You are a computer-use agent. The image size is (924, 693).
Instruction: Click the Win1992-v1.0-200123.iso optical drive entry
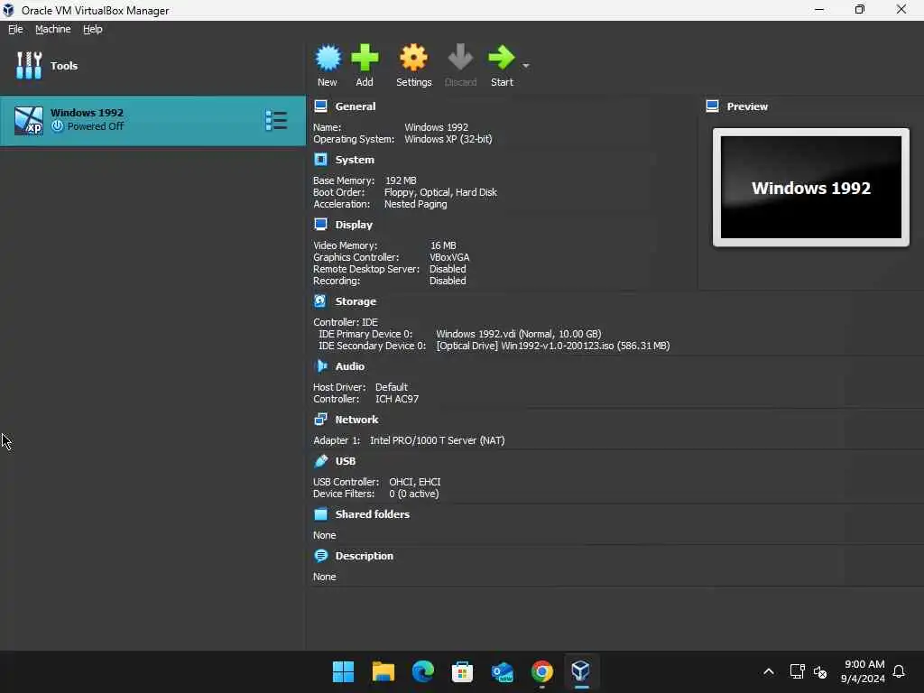click(553, 346)
